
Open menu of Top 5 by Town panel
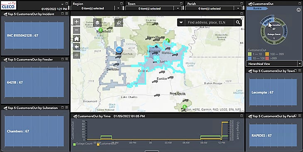coord(300,70)
